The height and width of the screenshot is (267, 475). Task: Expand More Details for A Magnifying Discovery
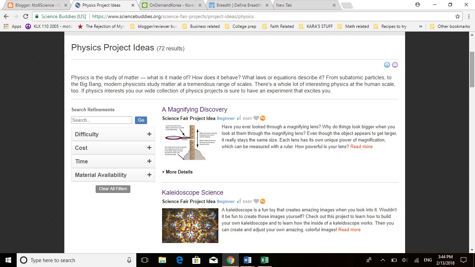click(177, 172)
